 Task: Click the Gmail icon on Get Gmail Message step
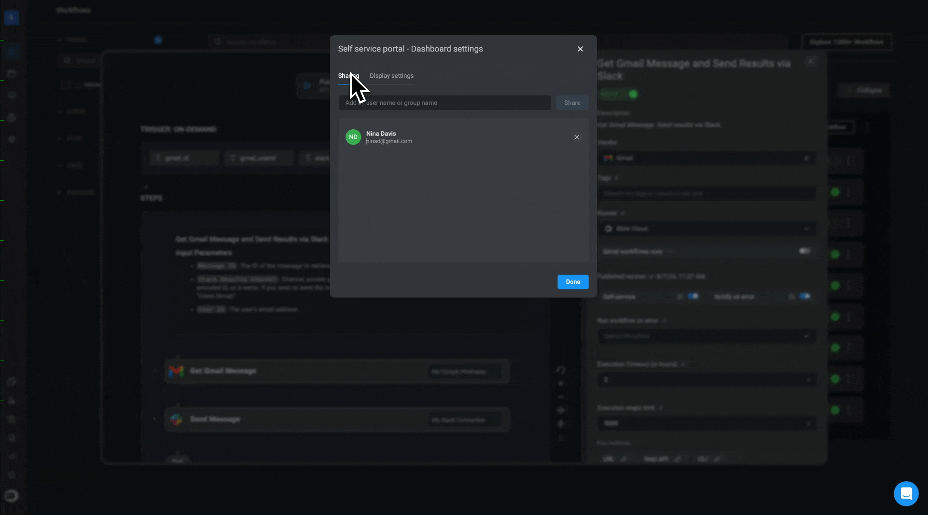(x=176, y=371)
